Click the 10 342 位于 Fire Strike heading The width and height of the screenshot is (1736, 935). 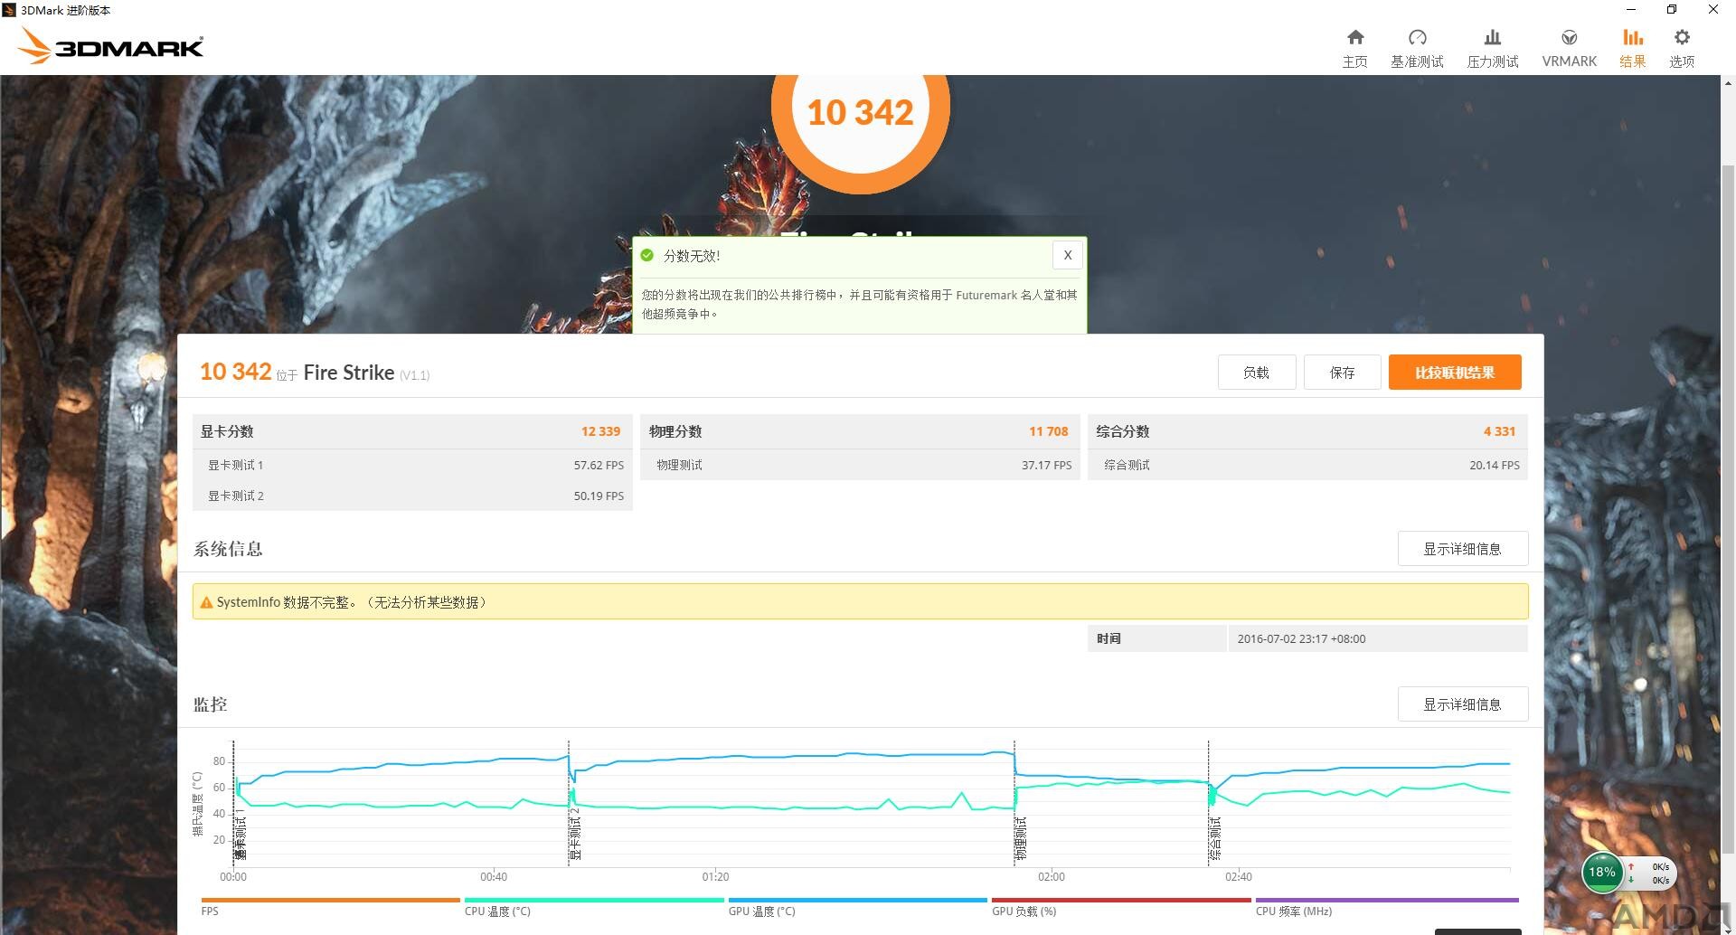(315, 373)
